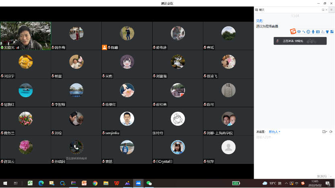Open the file send folder dropdown
This screenshot has height=188, width=335.
click(x=325, y=132)
